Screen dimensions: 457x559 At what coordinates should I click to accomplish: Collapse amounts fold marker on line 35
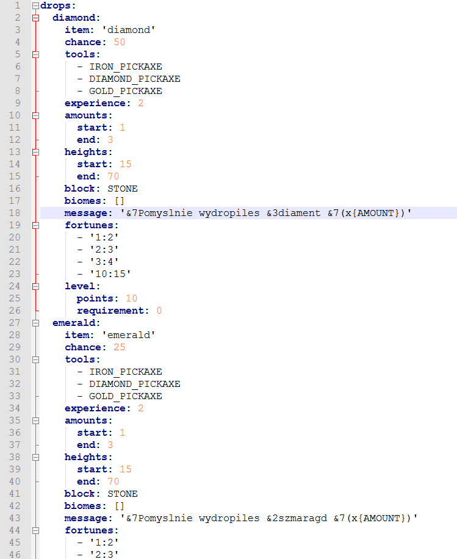35,420
